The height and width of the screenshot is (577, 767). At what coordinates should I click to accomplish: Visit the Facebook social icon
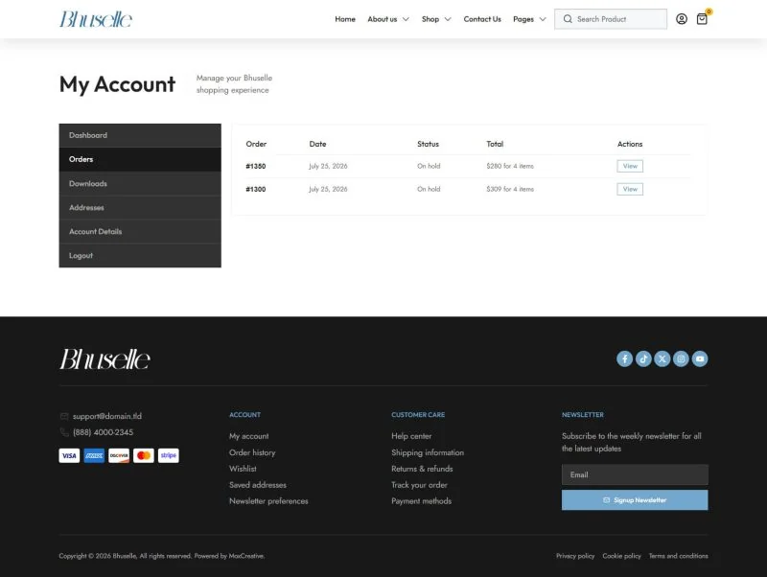pos(625,358)
